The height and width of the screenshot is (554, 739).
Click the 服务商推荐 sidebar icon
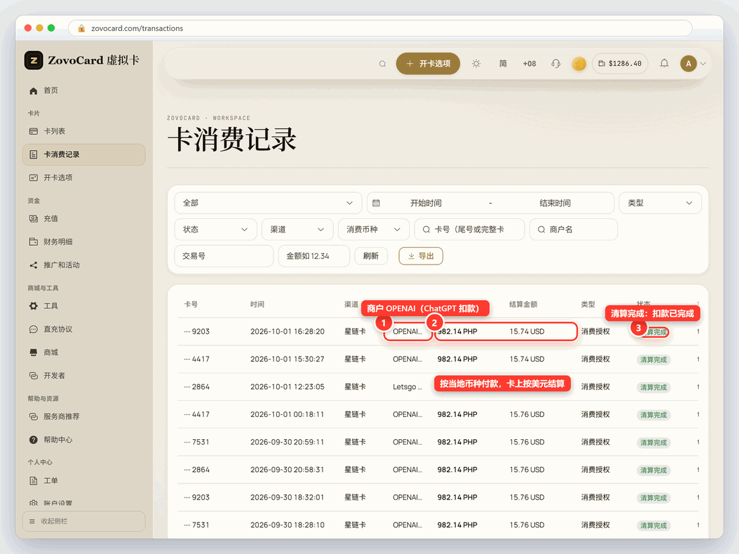[x=34, y=416]
